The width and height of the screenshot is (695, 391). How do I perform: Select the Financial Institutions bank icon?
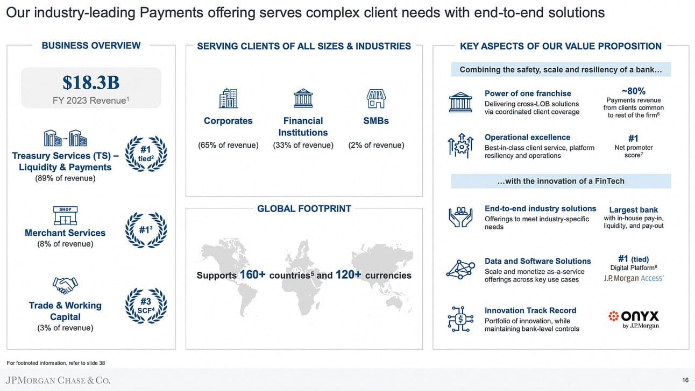303,98
